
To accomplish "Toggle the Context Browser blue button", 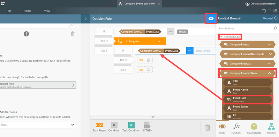I will [x=211, y=19].
